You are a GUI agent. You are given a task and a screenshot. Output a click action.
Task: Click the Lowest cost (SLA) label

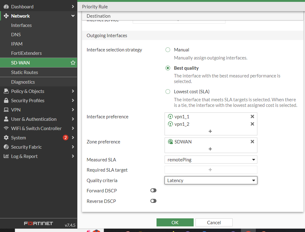(191, 92)
